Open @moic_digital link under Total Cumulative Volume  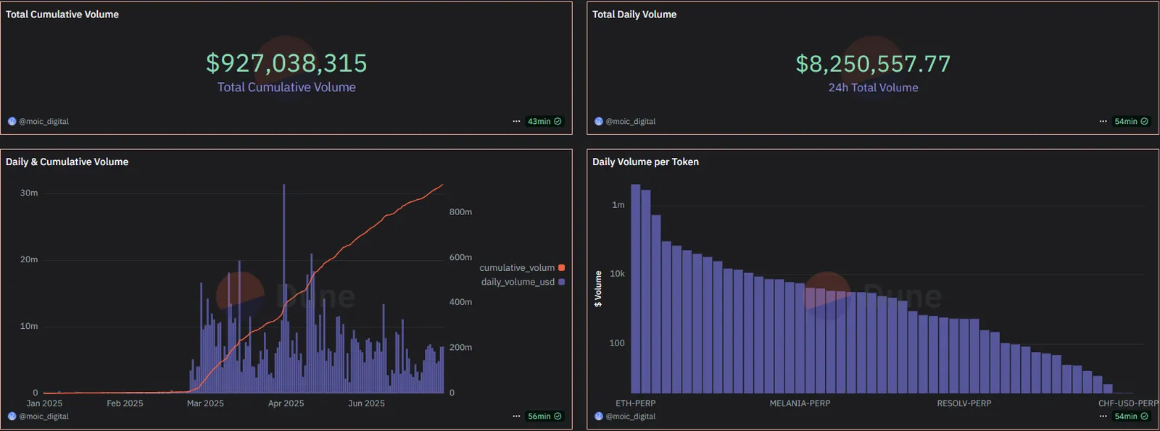[x=43, y=122]
